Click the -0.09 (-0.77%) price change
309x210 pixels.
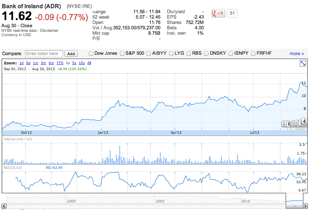point(62,17)
